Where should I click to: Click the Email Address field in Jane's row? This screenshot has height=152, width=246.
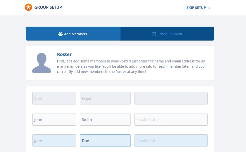[171, 141]
